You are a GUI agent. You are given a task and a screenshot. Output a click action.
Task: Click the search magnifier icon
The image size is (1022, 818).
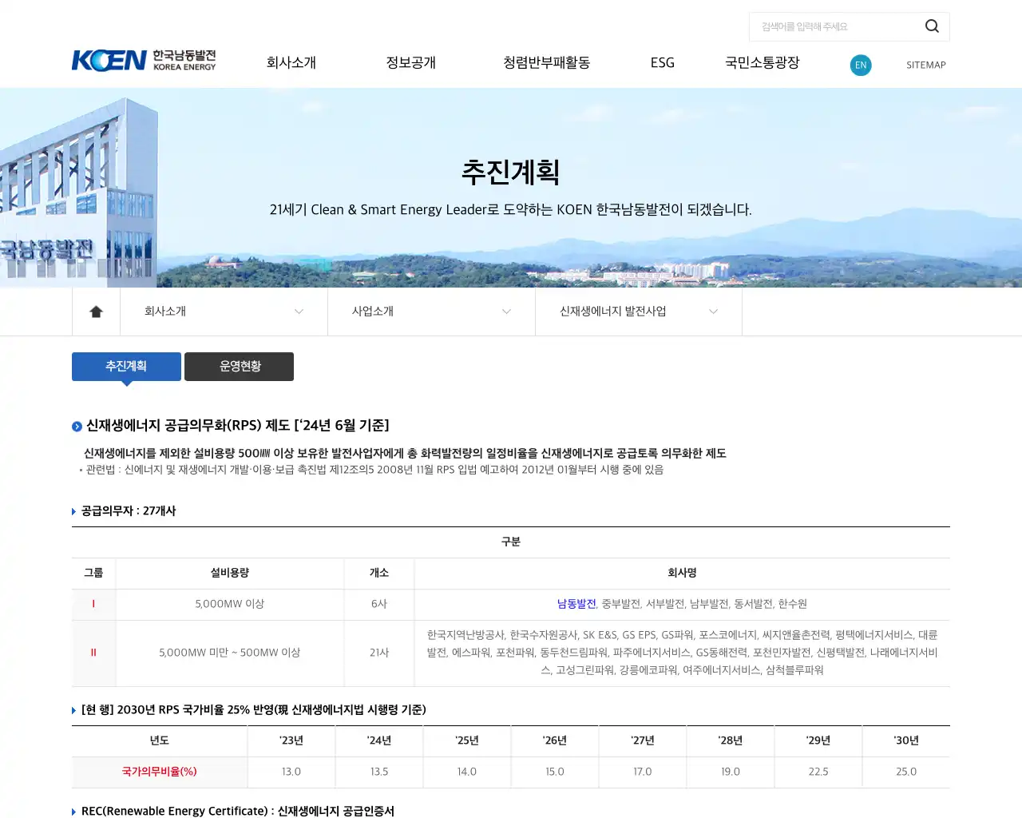click(x=931, y=26)
